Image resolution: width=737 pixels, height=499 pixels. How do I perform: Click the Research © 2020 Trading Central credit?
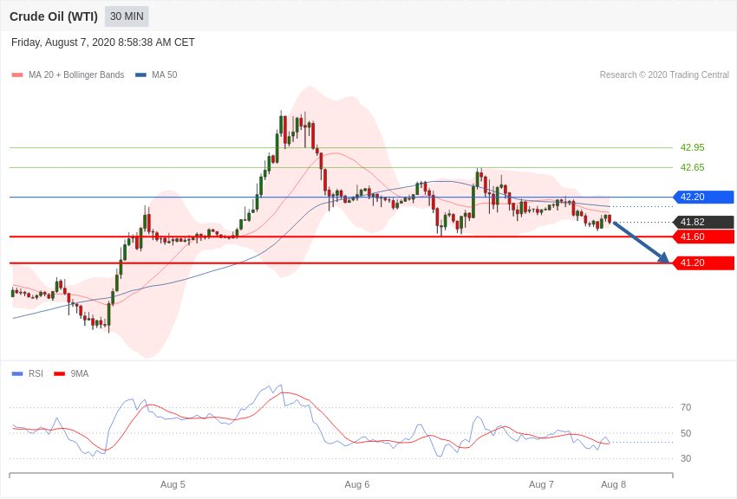click(x=664, y=75)
